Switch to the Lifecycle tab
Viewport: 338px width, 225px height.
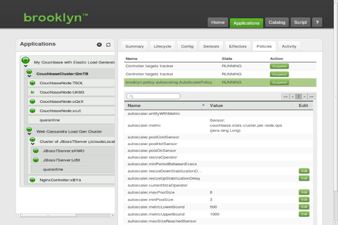[x=162, y=46]
